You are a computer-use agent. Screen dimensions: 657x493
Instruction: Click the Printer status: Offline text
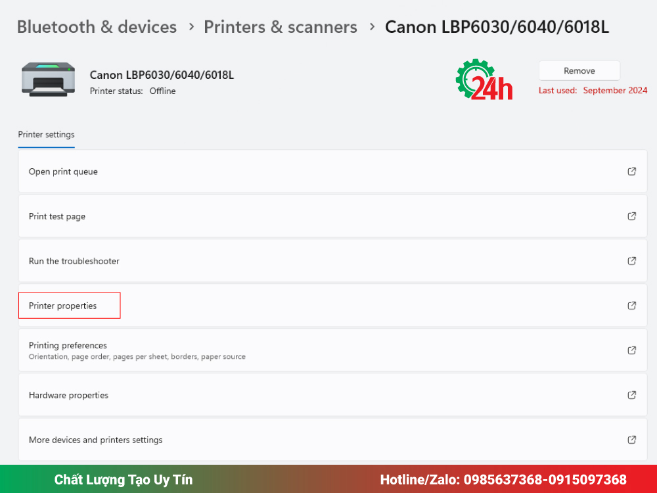[133, 91]
